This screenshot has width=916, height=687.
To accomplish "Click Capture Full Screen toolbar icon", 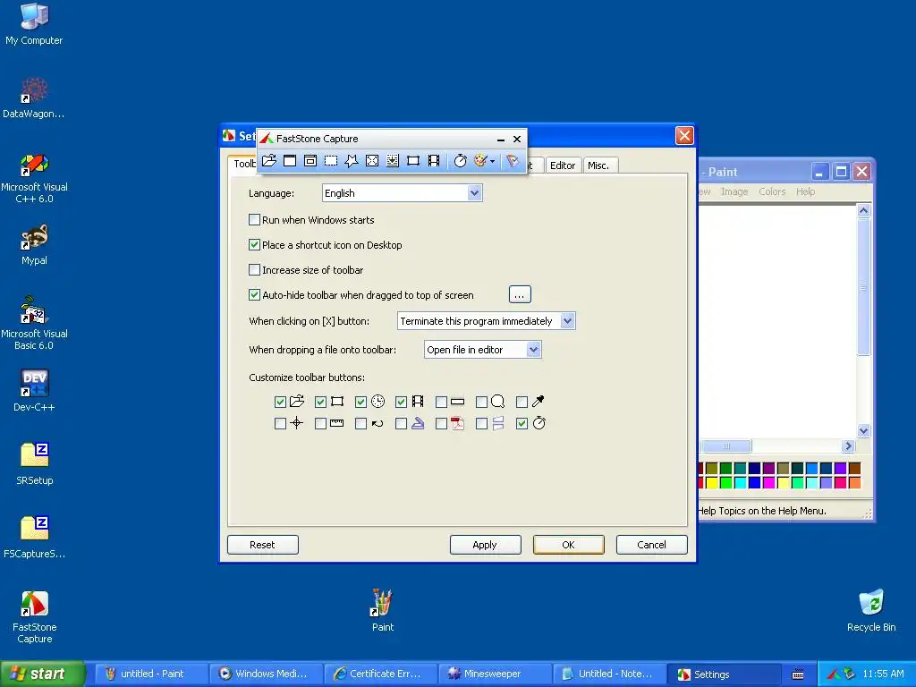I will pyautogui.click(x=372, y=161).
